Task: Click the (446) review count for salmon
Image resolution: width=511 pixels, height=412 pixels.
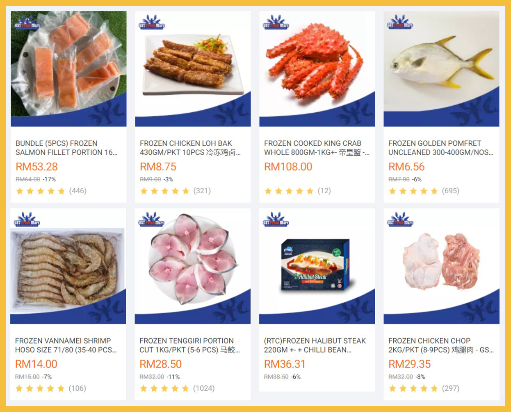Action: pos(78,191)
